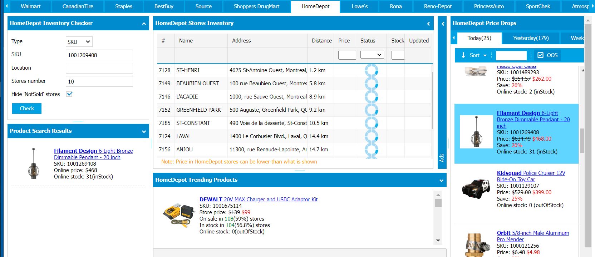The height and width of the screenshot is (257, 595).
Task: Click pendant thumbnail in Price Drops
Action: 476,132
